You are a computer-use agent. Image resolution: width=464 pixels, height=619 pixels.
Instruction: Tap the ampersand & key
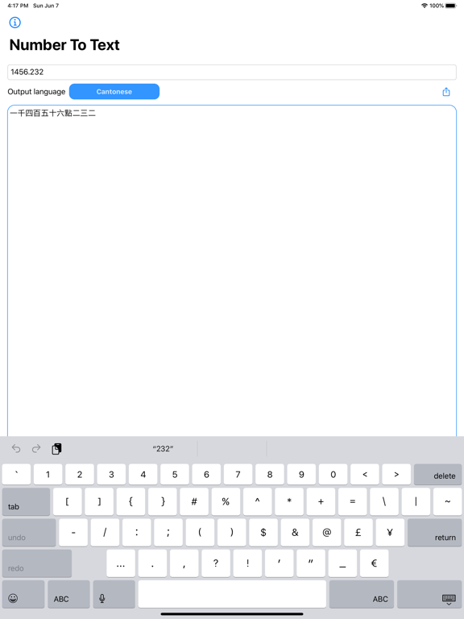[295, 533]
